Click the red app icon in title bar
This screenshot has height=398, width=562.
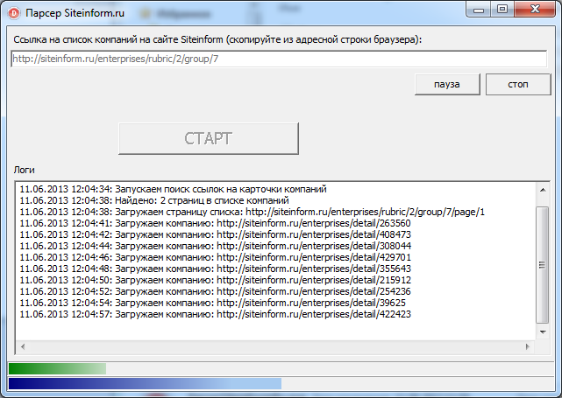click(14, 14)
